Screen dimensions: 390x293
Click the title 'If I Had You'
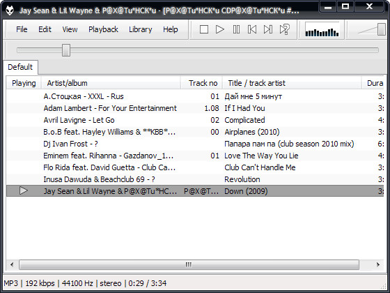pyautogui.click(x=244, y=108)
